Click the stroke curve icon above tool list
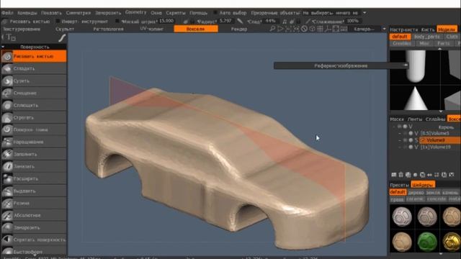Image resolution: width=461 pixels, height=259 pixels. coord(62,38)
